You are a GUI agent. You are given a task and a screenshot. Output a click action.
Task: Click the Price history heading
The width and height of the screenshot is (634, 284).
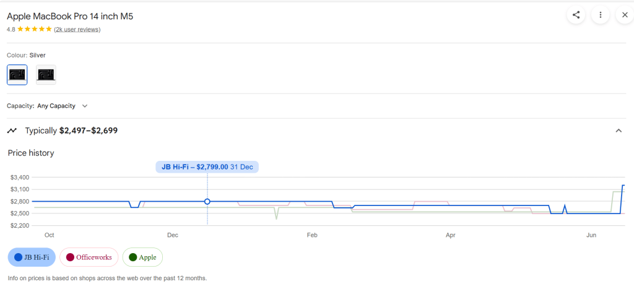click(31, 153)
